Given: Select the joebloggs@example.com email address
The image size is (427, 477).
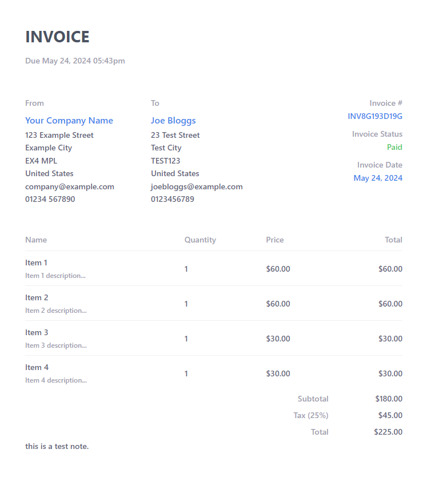Looking at the screenshot, I should [x=197, y=186].
